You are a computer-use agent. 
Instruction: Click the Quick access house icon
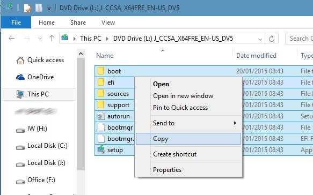point(20,61)
